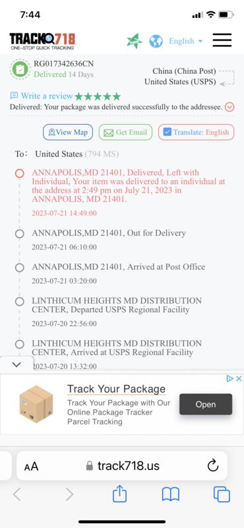Select the red delivered timeline marker
This screenshot has height=528, width=244.
(x=20, y=173)
